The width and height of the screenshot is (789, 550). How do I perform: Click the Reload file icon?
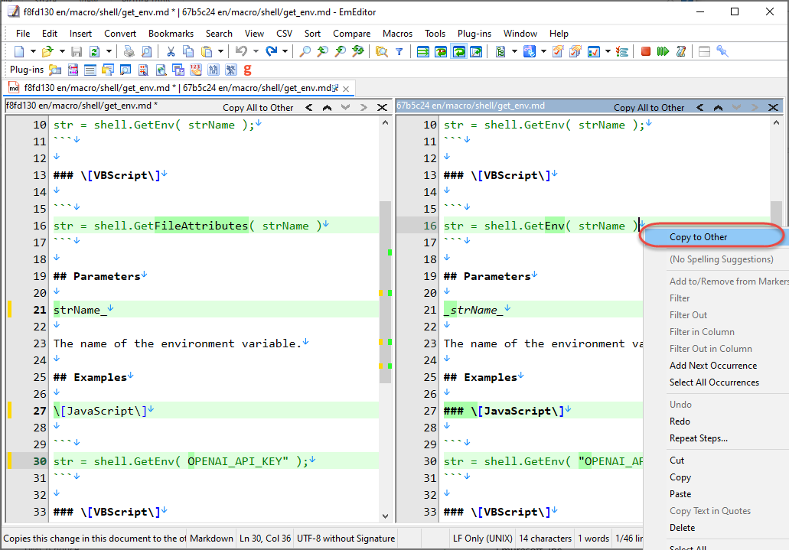pyautogui.click(x=94, y=51)
